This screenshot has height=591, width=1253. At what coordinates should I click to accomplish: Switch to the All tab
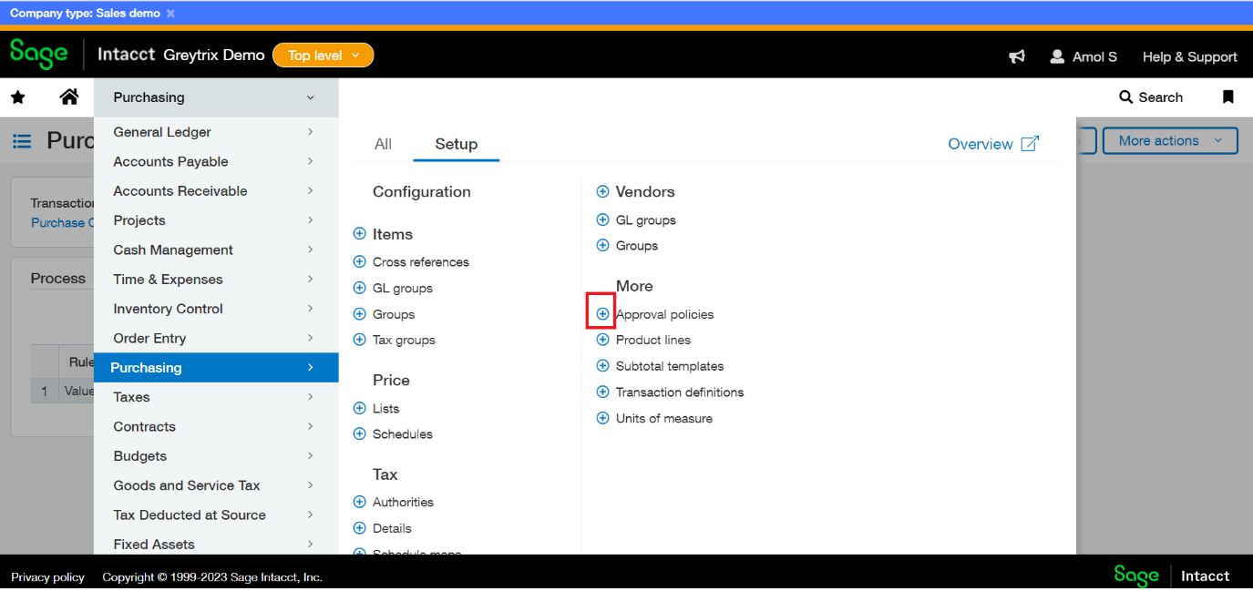(x=383, y=144)
